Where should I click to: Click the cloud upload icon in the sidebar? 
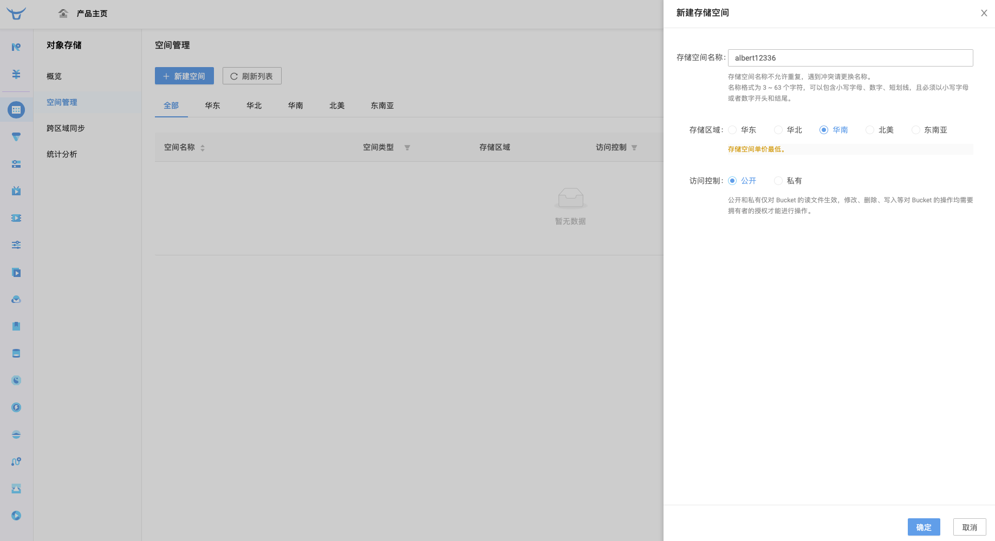pos(16,299)
